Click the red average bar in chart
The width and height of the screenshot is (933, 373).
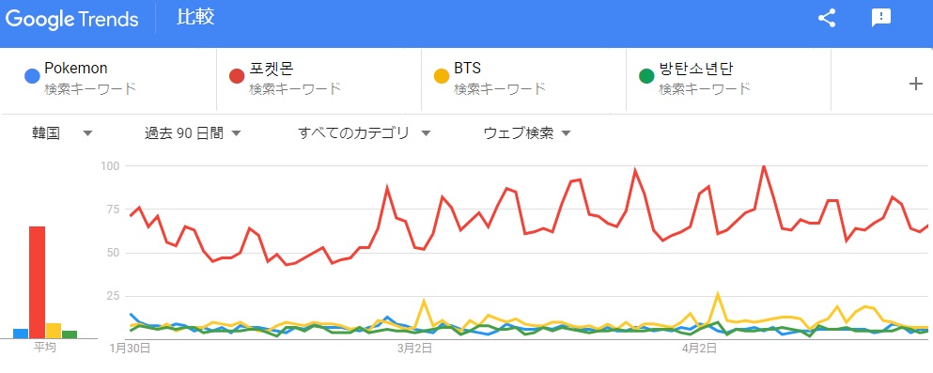pyautogui.click(x=37, y=282)
